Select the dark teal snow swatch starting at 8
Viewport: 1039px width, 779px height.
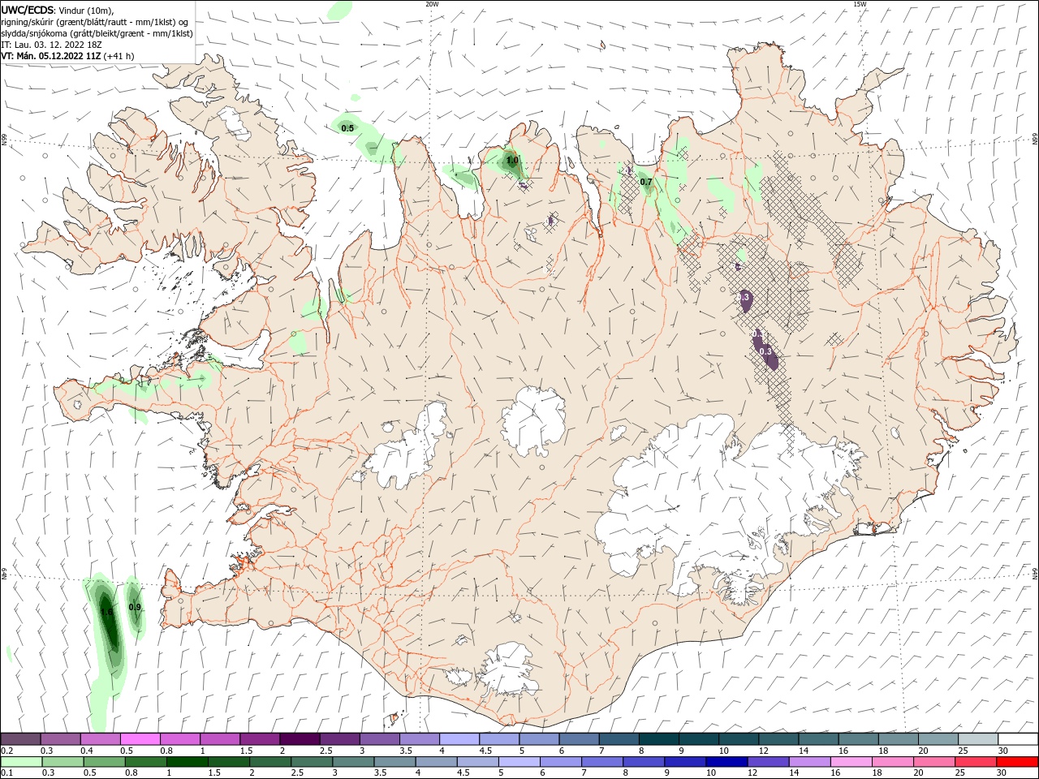pos(658,738)
